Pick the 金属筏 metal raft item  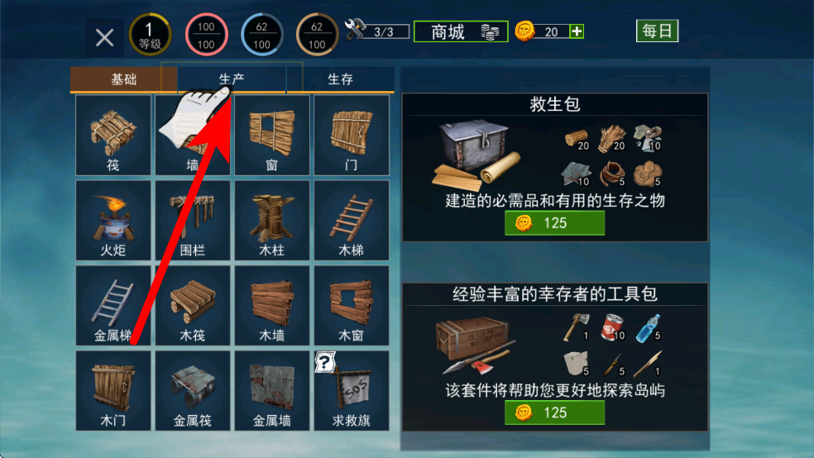point(193,390)
